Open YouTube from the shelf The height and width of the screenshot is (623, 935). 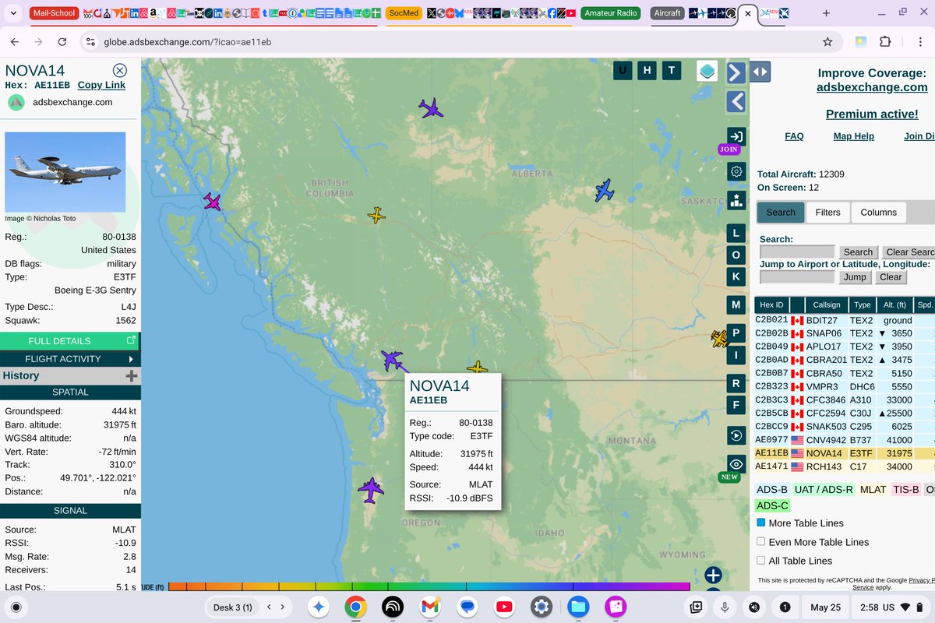pos(504,607)
